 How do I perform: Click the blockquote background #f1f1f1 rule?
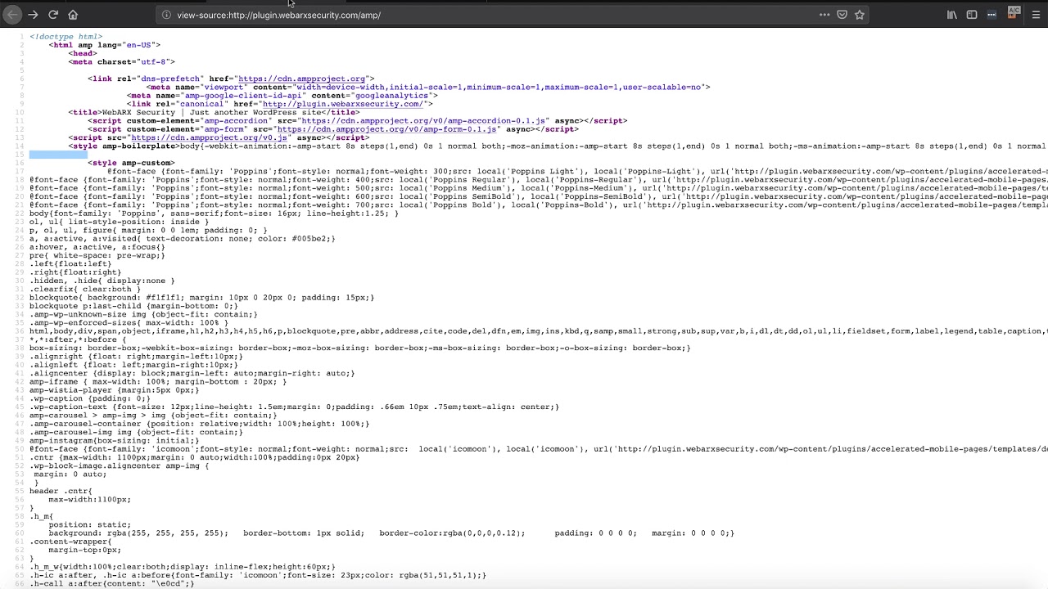[201, 298]
